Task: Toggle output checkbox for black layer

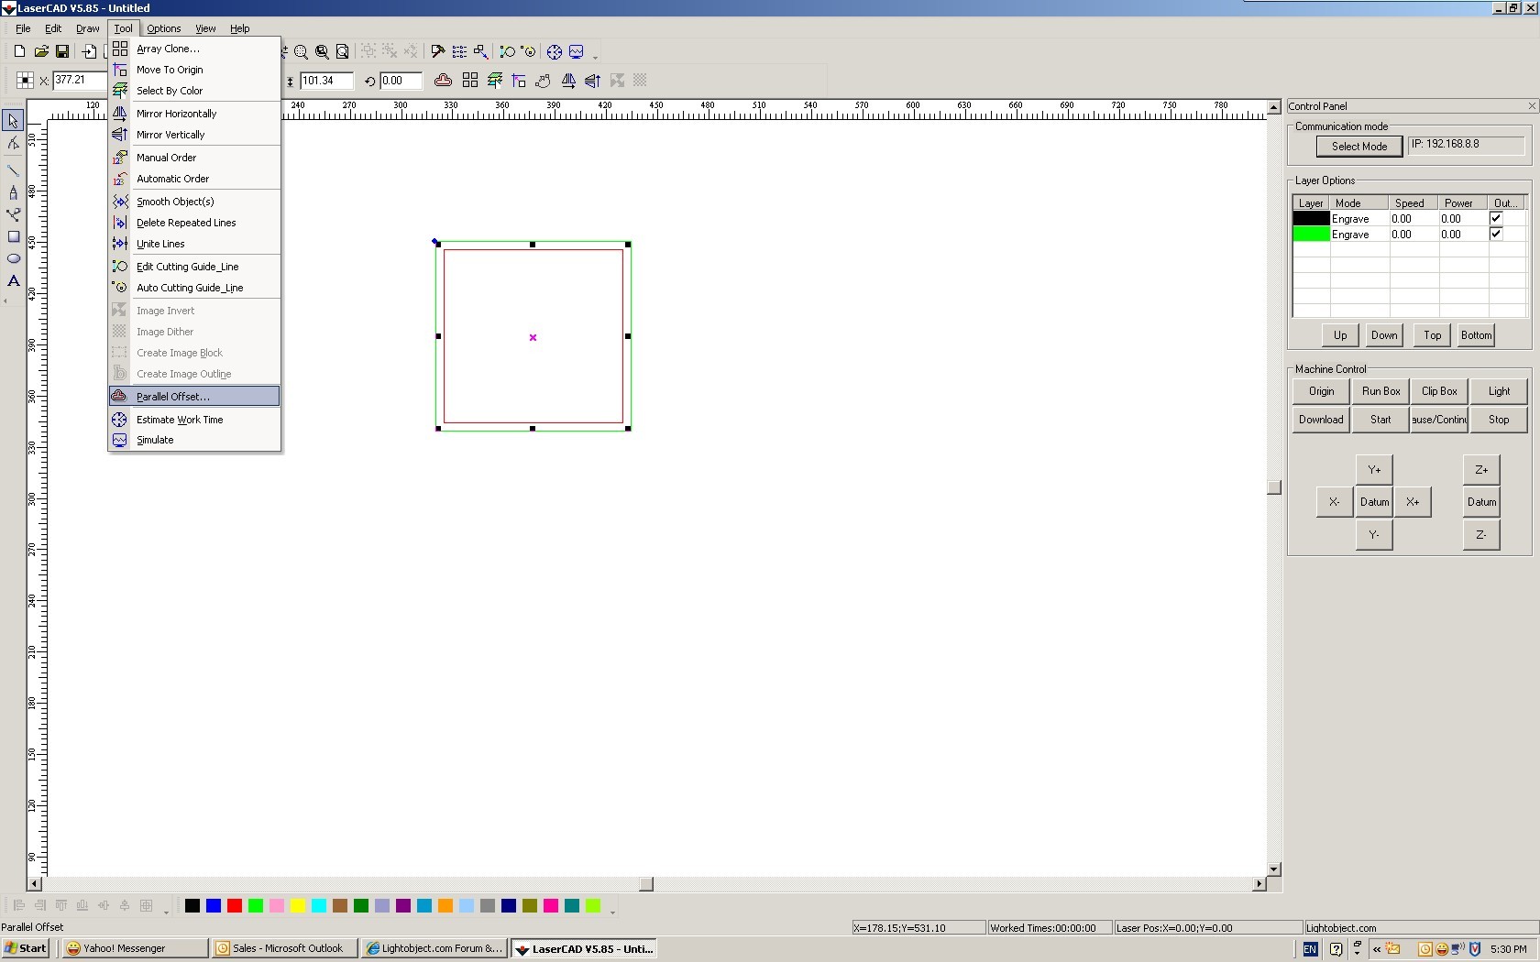Action: click(x=1496, y=219)
